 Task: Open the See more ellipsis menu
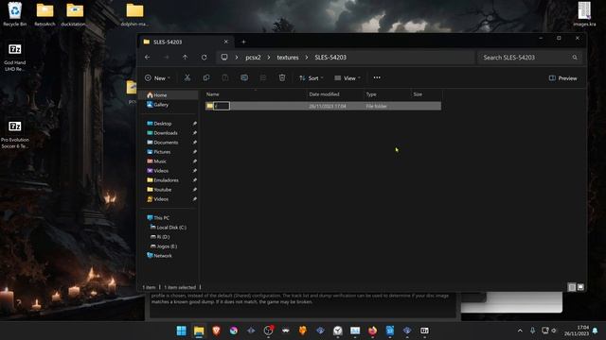(x=377, y=77)
